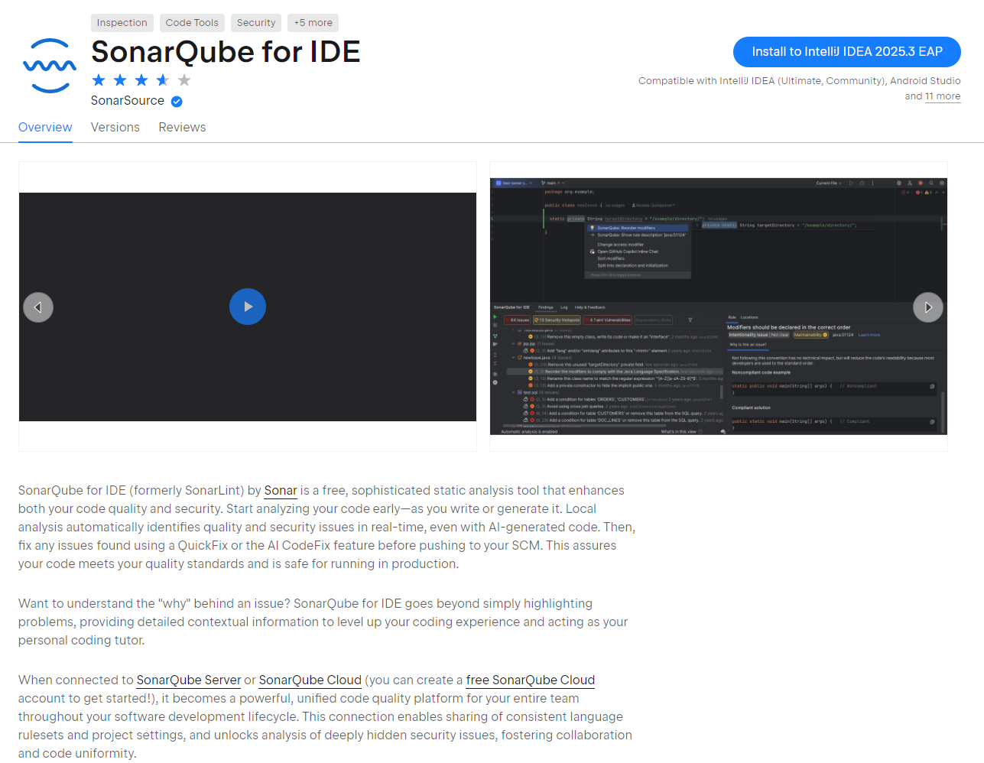
Task: Open the Security tag
Action: point(256,23)
